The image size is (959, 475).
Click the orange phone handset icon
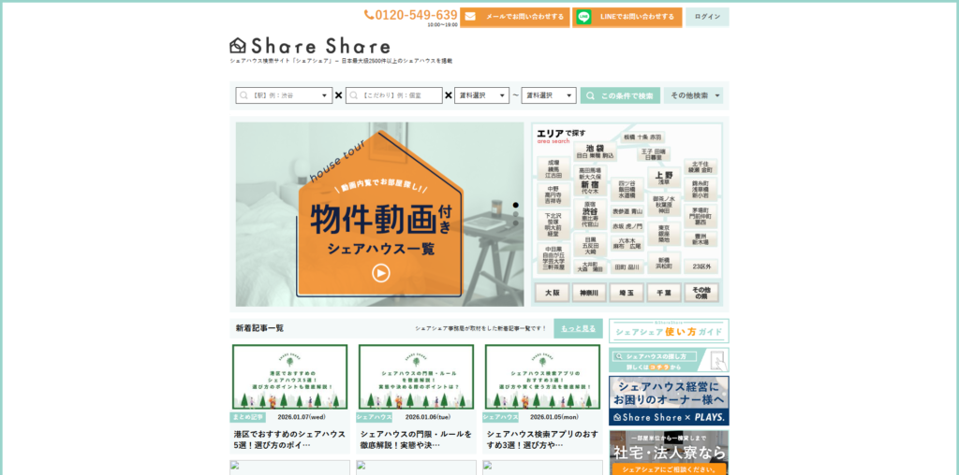click(x=369, y=14)
